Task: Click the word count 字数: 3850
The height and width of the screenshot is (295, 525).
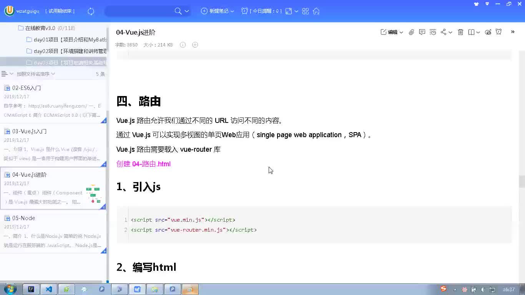Action: point(126,45)
